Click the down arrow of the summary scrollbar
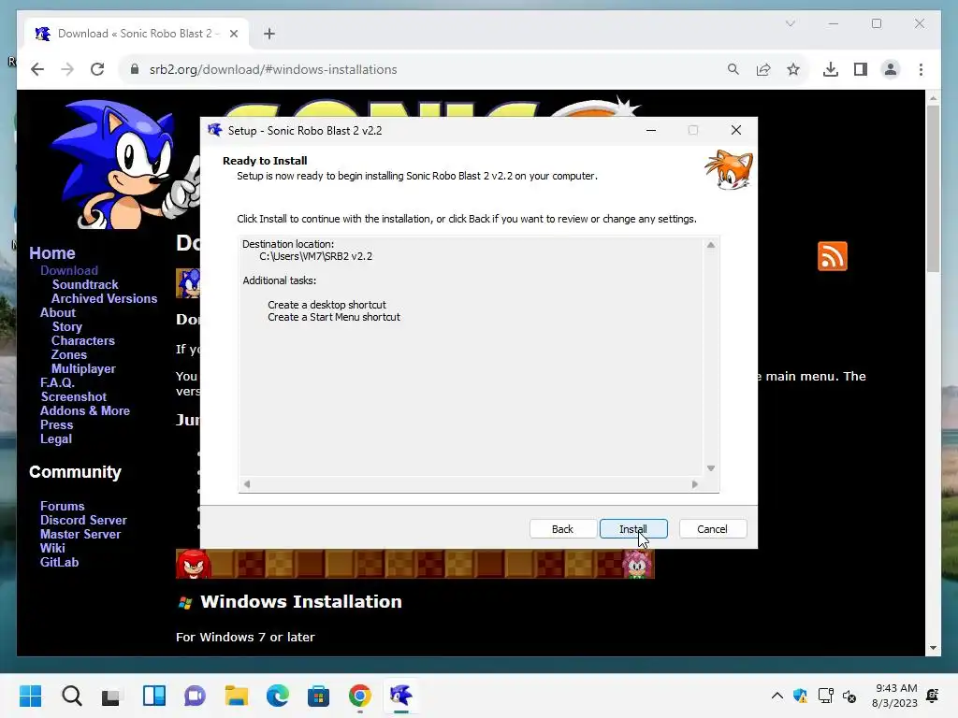Viewport: 958px width, 718px height. pyautogui.click(x=711, y=468)
